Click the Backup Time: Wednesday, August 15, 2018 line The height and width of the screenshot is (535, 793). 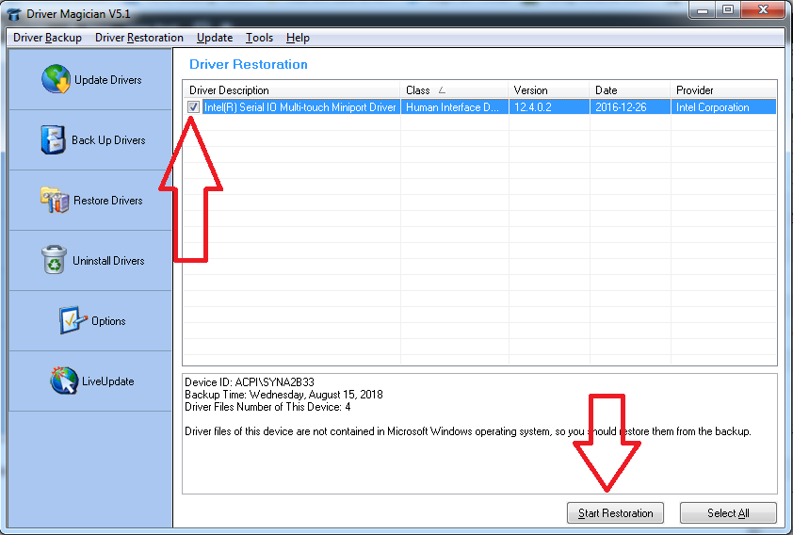(x=283, y=395)
